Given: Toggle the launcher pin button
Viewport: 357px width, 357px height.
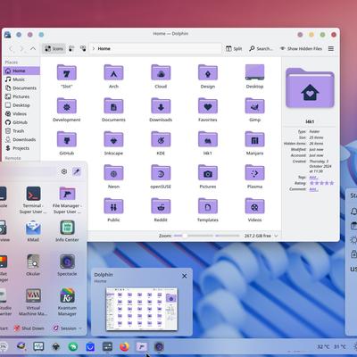Looking at the screenshot, I should [x=77, y=171].
